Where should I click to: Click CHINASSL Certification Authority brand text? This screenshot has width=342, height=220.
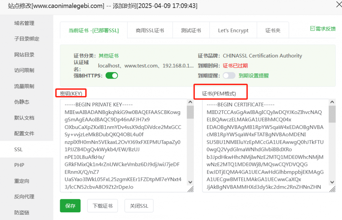[263, 56]
